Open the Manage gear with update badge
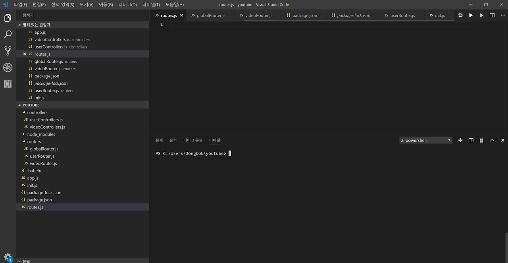Viewport: 508px width, 263px height. point(8,257)
